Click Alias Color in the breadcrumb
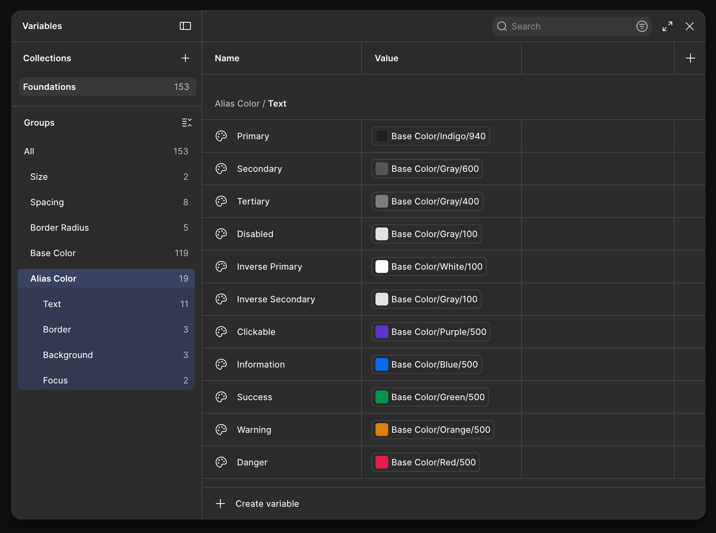 (x=237, y=103)
